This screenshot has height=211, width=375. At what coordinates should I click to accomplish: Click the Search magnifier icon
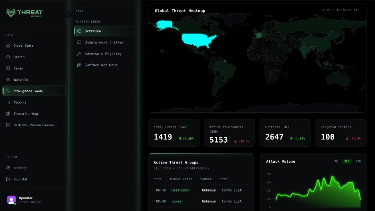(x=8, y=57)
